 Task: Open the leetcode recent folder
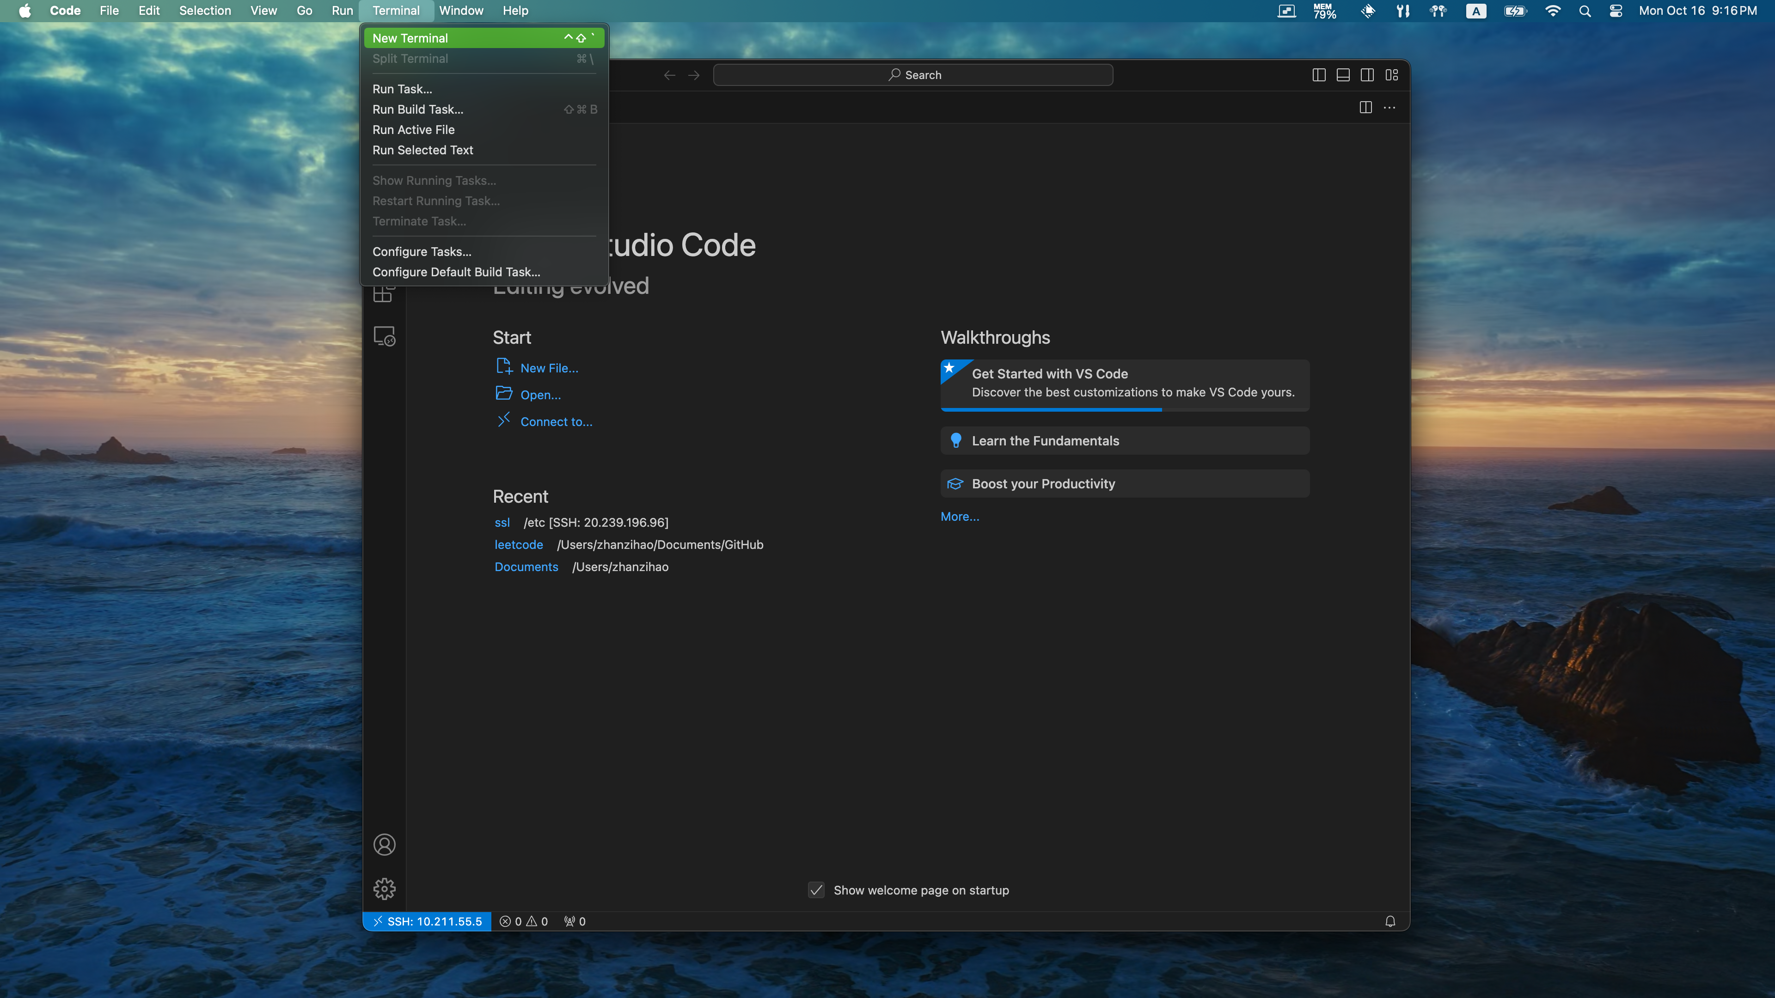pyautogui.click(x=518, y=545)
